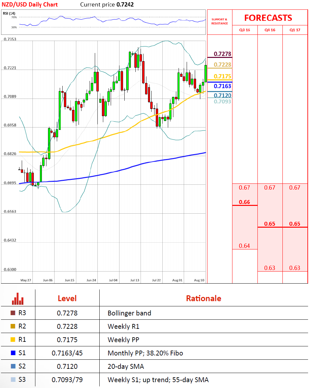Image resolution: width=311 pixels, height=388 pixels.
Task: Click the Q3 16 median forecast 0.66
Action: pyautogui.click(x=244, y=202)
